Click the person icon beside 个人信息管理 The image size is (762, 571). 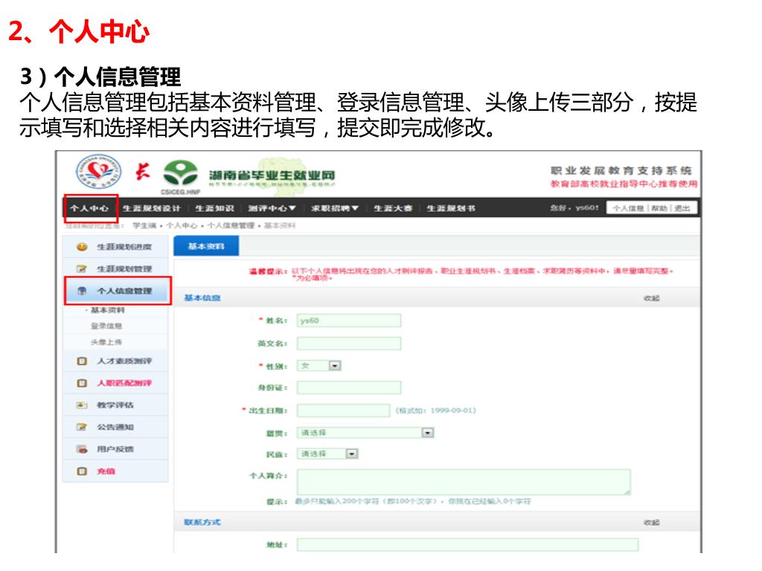point(82,291)
